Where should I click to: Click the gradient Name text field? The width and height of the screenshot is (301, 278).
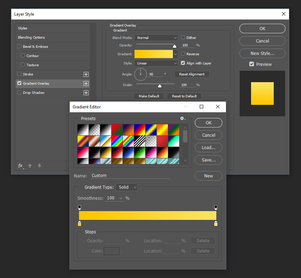coord(130,176)
